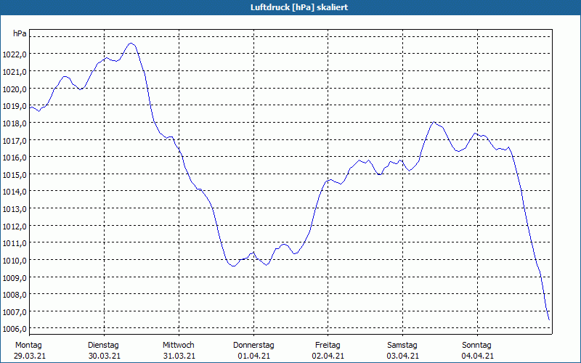581x363 pixels.
Task: Click the date 02.04.21
Action: (x=328, y=356)
